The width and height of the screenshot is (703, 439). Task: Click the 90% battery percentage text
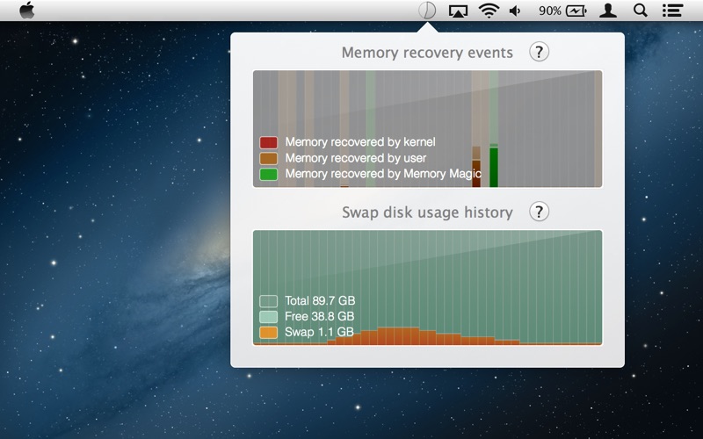[x=550, y=11]
